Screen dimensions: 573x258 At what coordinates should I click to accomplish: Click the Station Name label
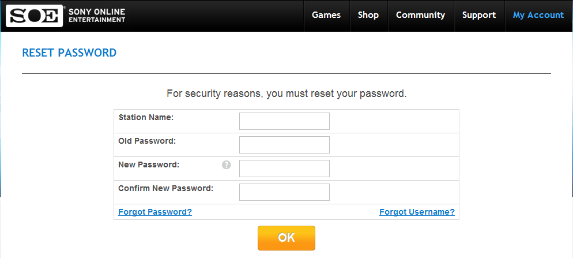(x=146, y=117)
